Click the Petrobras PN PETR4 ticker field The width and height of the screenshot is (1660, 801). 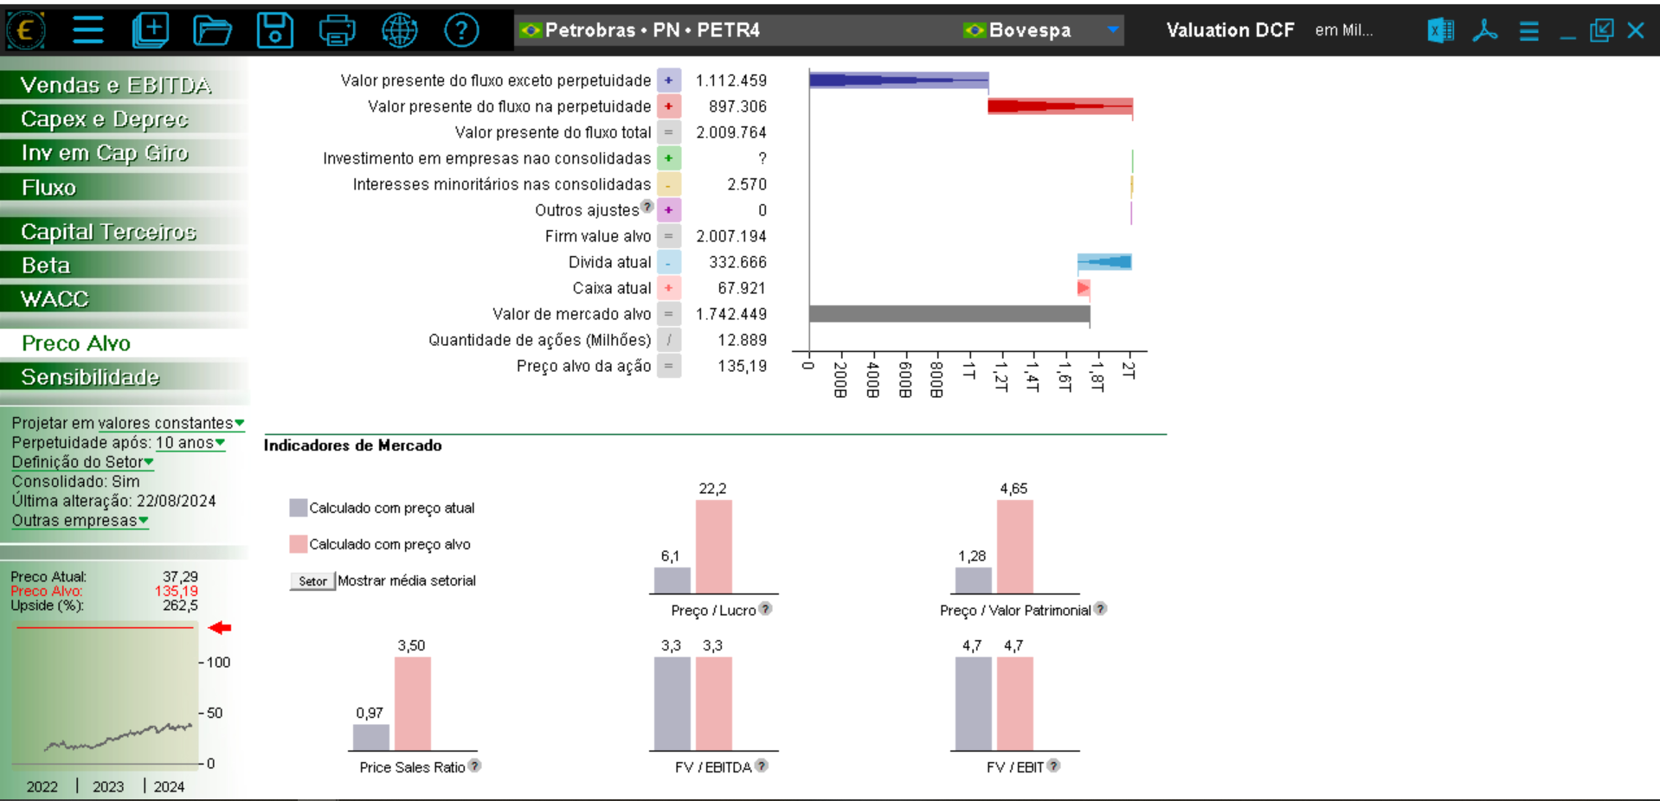[732, 30]
